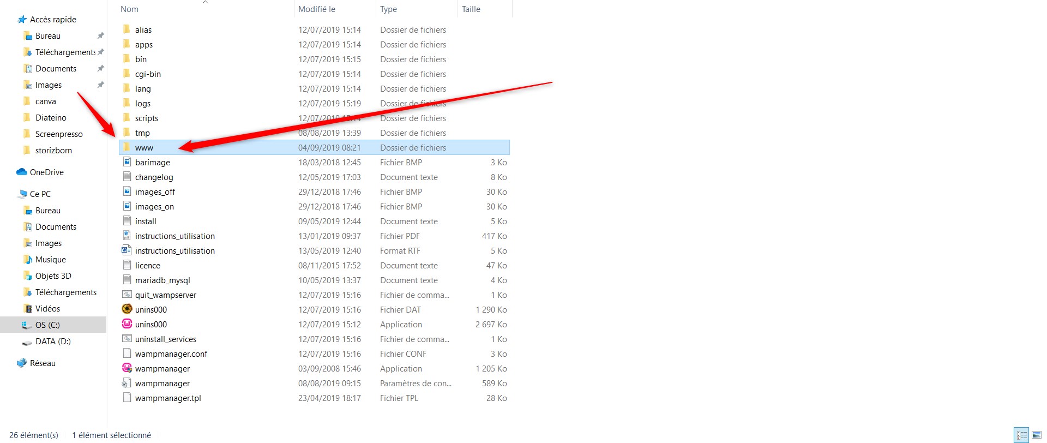The image size is (1047, 443).
Task: Click the 1 élément sélectionné status text
Action: coord(112,435)
